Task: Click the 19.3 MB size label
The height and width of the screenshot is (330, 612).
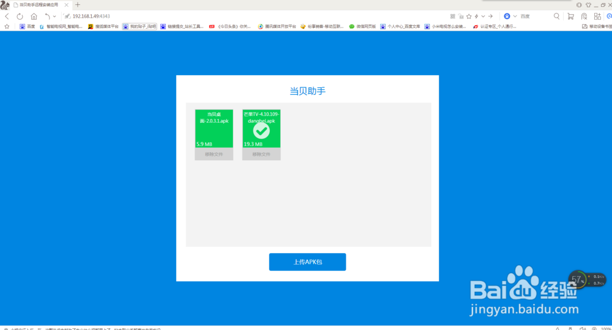Action: (x=253, y=144)
